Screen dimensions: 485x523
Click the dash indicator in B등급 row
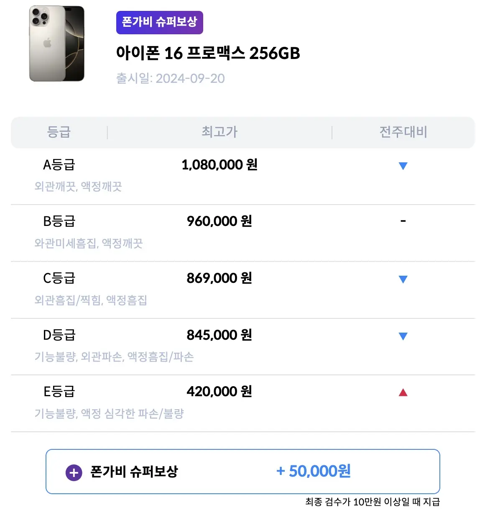click(x=403, y=221)
